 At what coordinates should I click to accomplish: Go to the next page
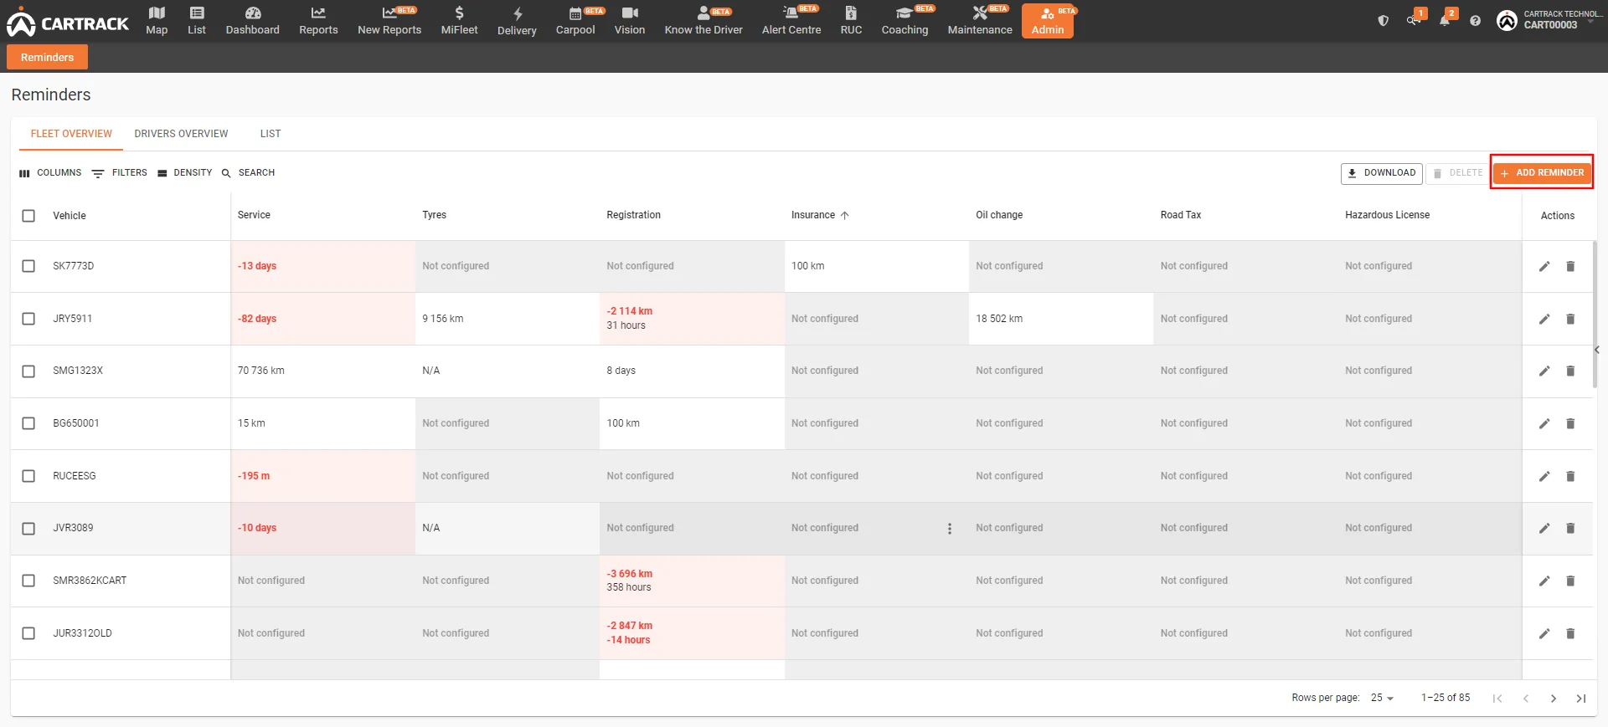point(1554,699)
